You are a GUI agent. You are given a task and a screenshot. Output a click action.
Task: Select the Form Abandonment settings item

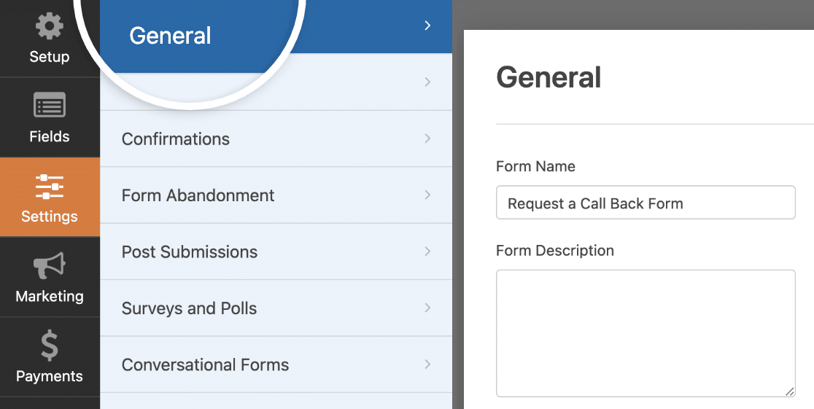(276, 195)
